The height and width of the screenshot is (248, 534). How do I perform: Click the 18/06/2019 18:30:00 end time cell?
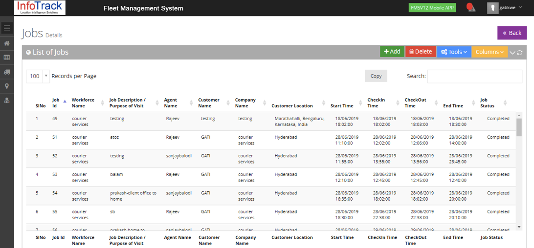point(461,122)
